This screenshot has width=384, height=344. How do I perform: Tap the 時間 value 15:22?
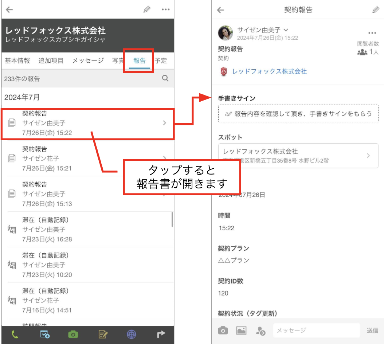click(x=227, y=228)
